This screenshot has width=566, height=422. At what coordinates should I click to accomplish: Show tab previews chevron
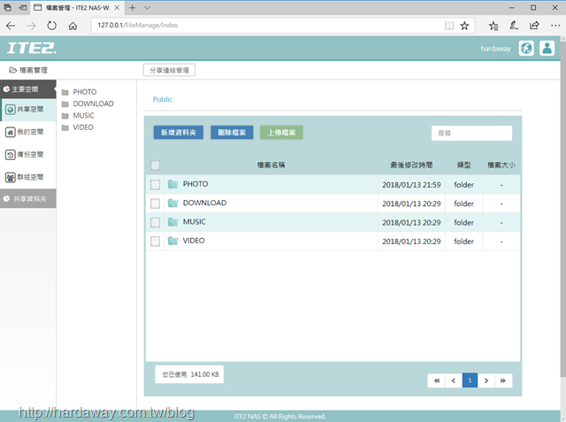click(148, 8)
